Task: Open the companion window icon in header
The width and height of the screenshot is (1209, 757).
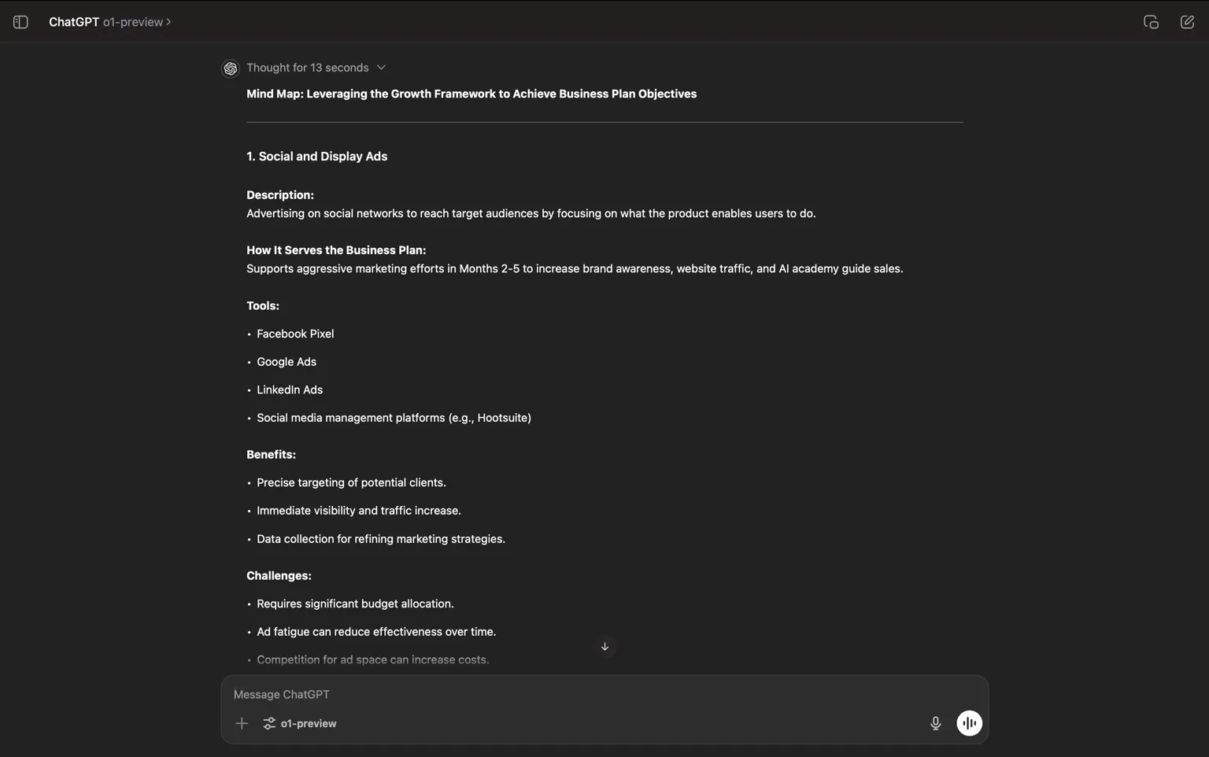Action: pos(1151,22)
